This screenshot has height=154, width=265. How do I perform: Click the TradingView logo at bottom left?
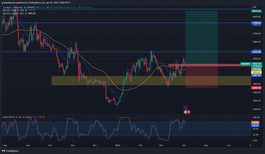click(x=10, y=151)
